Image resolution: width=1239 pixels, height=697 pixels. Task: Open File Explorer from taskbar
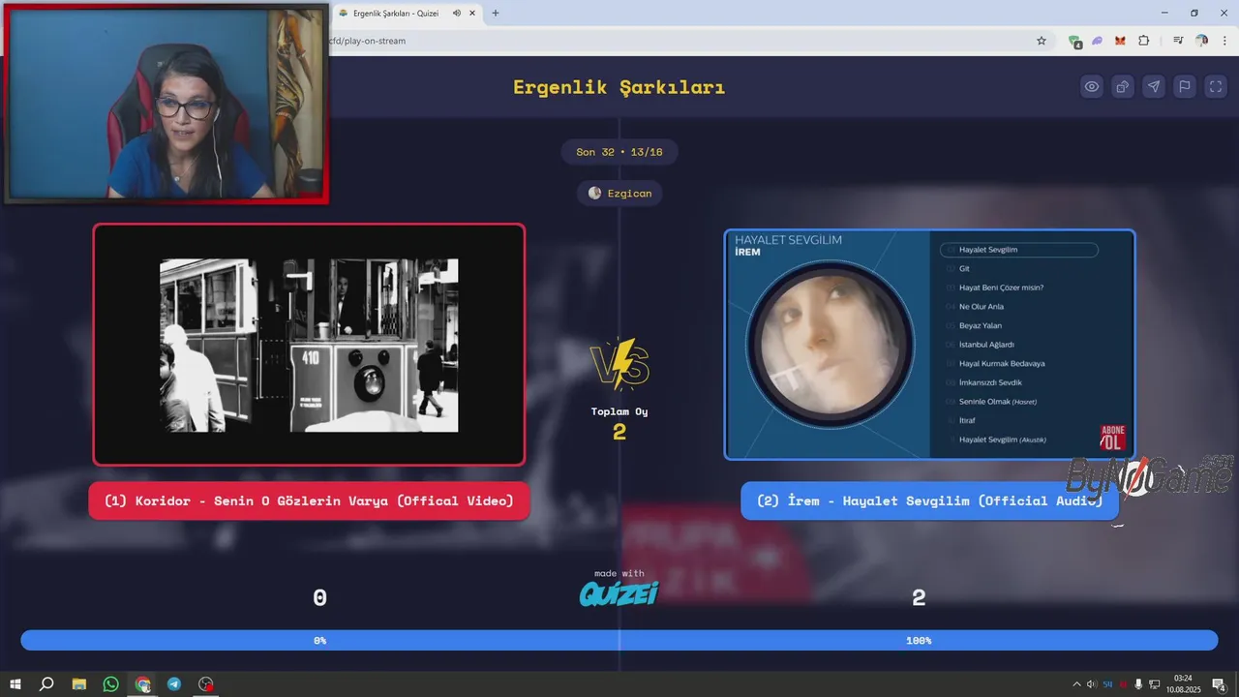[79, 684]
